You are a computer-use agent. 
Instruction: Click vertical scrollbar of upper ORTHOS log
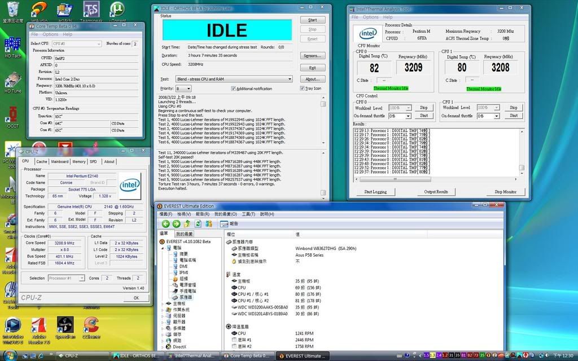pyautogui.click(x=323, y=120)
